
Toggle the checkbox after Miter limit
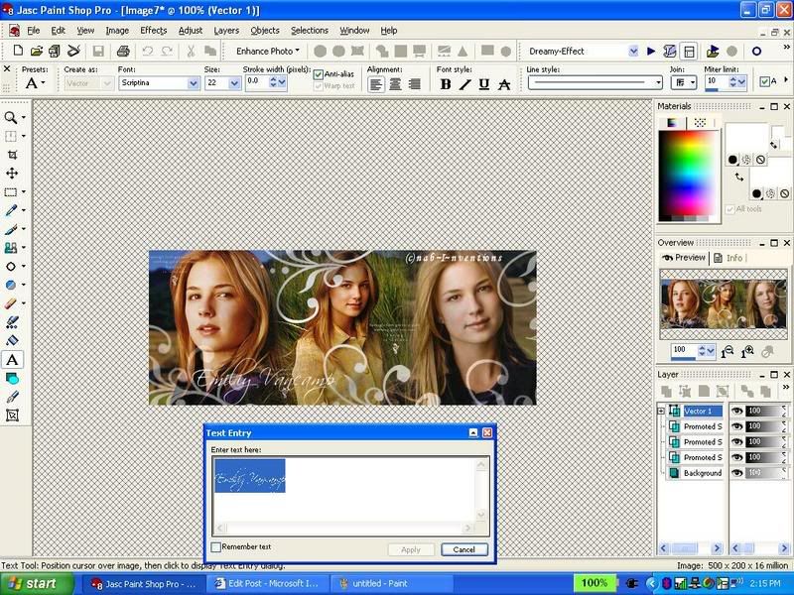[764, 81]
